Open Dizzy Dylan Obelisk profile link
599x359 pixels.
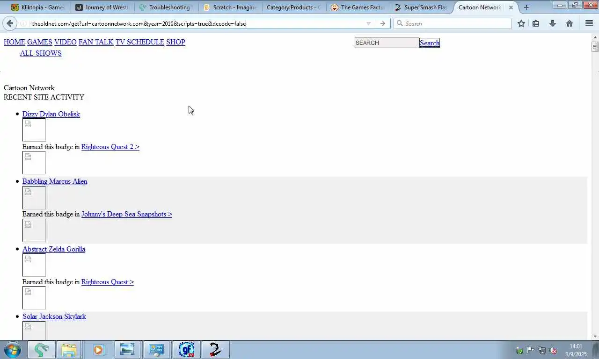(51, 114)
